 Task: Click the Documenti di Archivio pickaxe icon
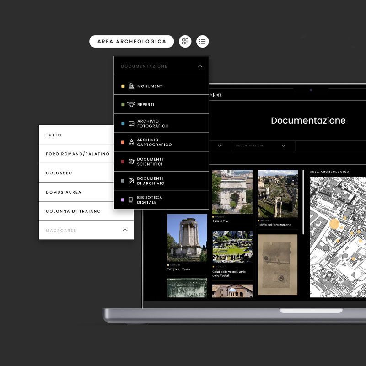pos(131,181)
